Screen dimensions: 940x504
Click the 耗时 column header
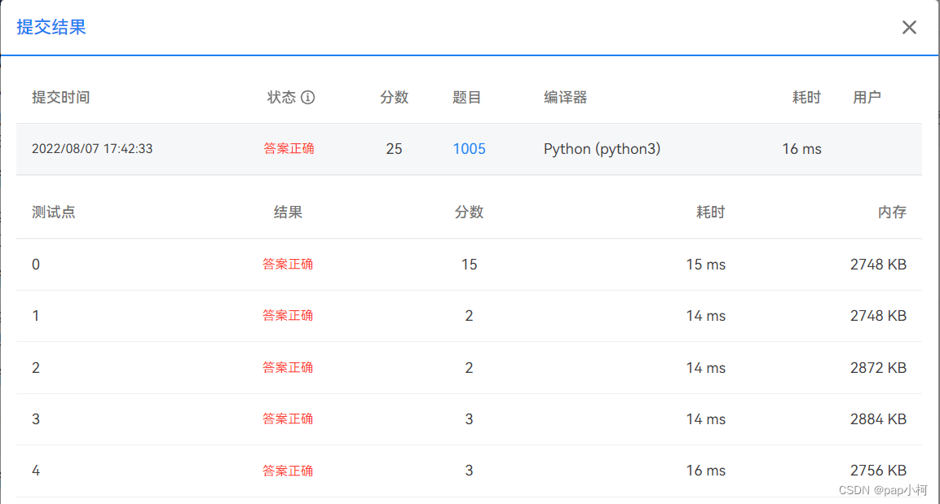click(x=806, y=97)
